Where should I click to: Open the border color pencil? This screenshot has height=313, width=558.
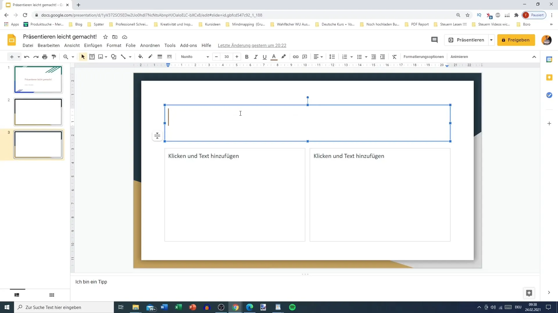click(150, 57)
